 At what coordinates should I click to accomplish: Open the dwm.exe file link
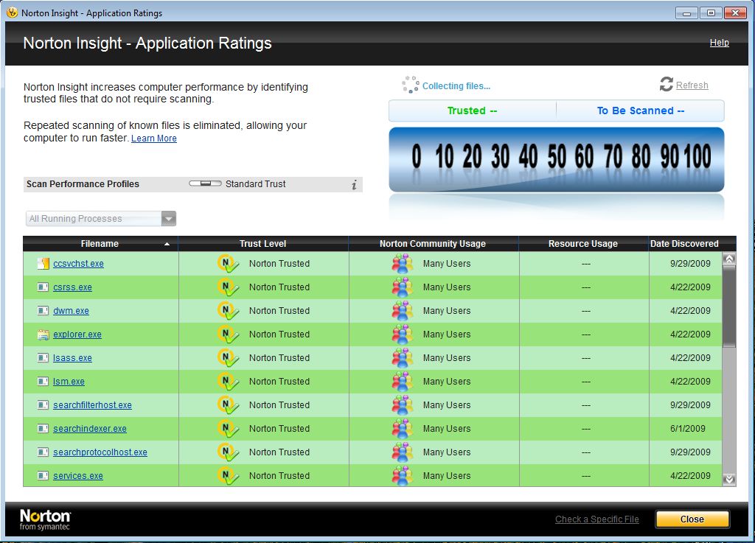click(x=72, y=311)
